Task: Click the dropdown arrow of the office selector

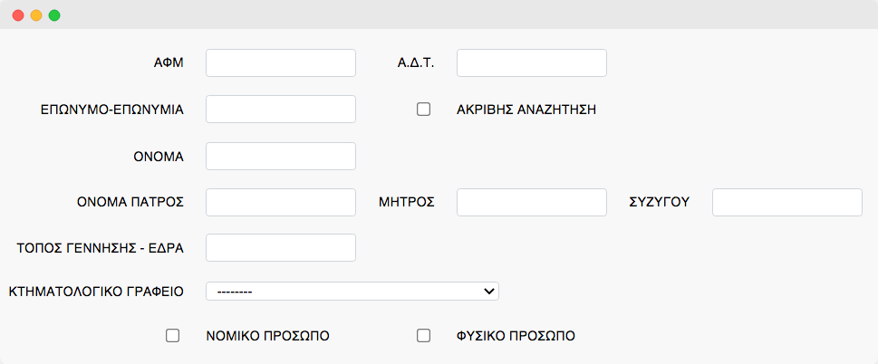Action: click(489, 291)
